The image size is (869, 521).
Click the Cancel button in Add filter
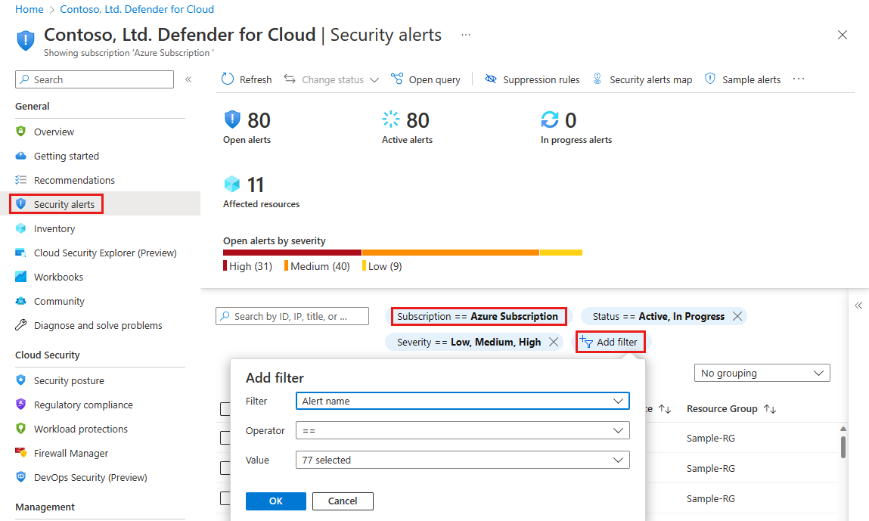[343, 501]
